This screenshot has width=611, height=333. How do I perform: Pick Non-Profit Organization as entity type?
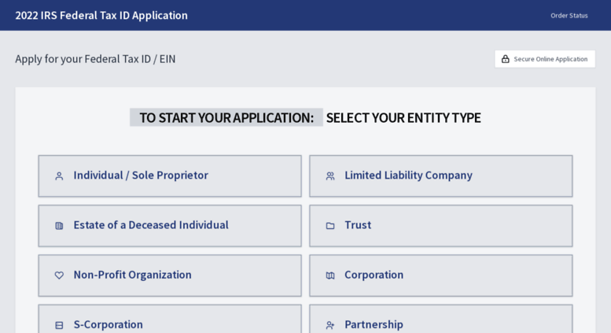click(x=170, y=275)
